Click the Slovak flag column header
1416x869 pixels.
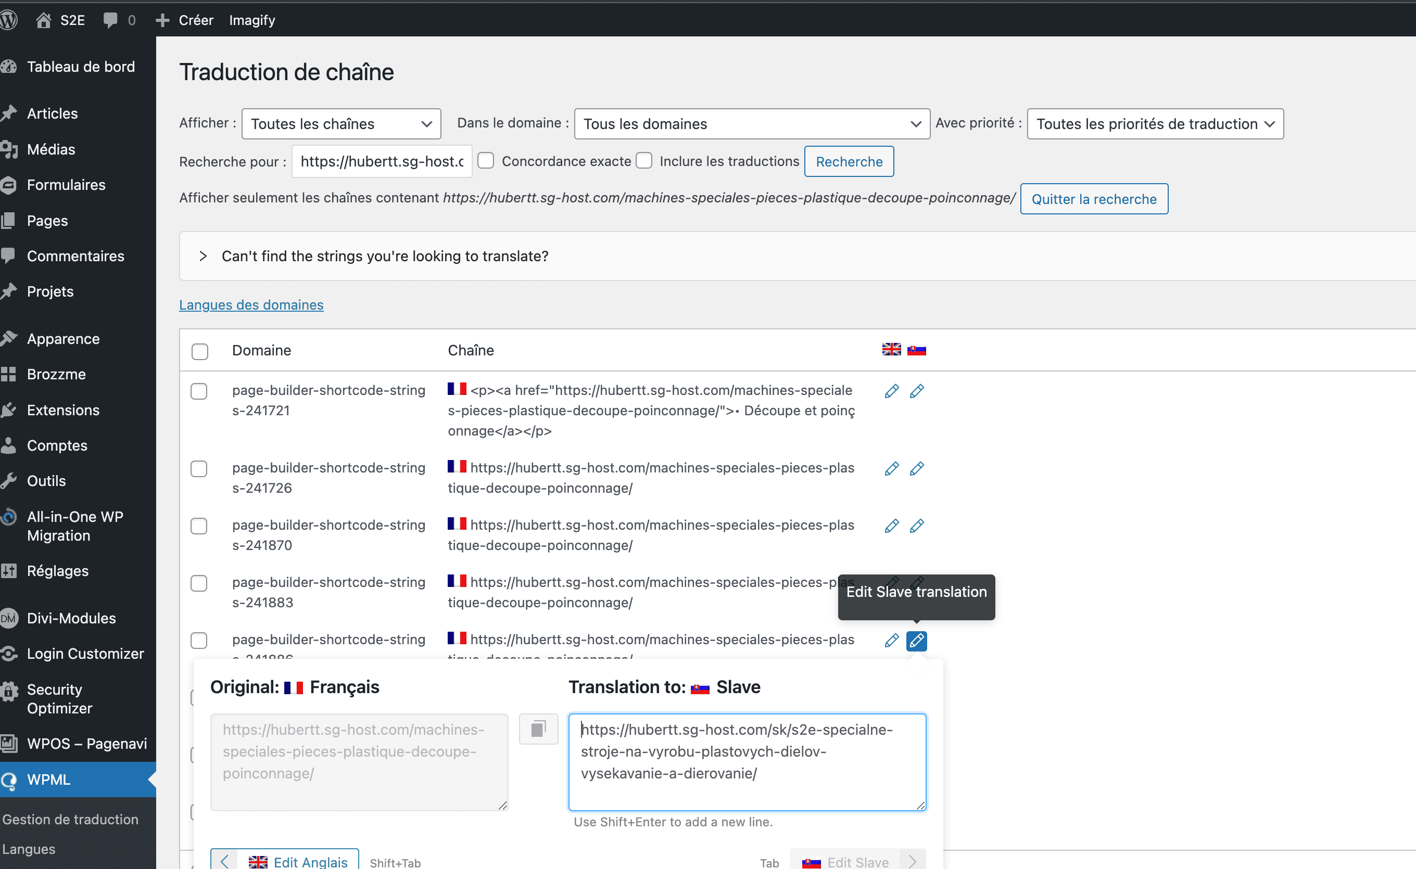(917, 350)
